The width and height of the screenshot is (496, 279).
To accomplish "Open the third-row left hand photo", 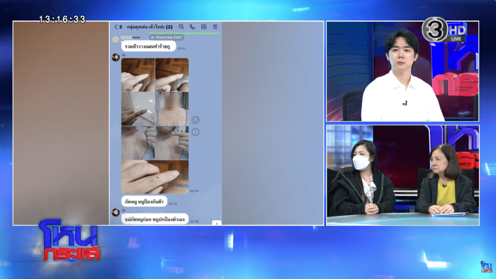I will click(x=138, y=143).
